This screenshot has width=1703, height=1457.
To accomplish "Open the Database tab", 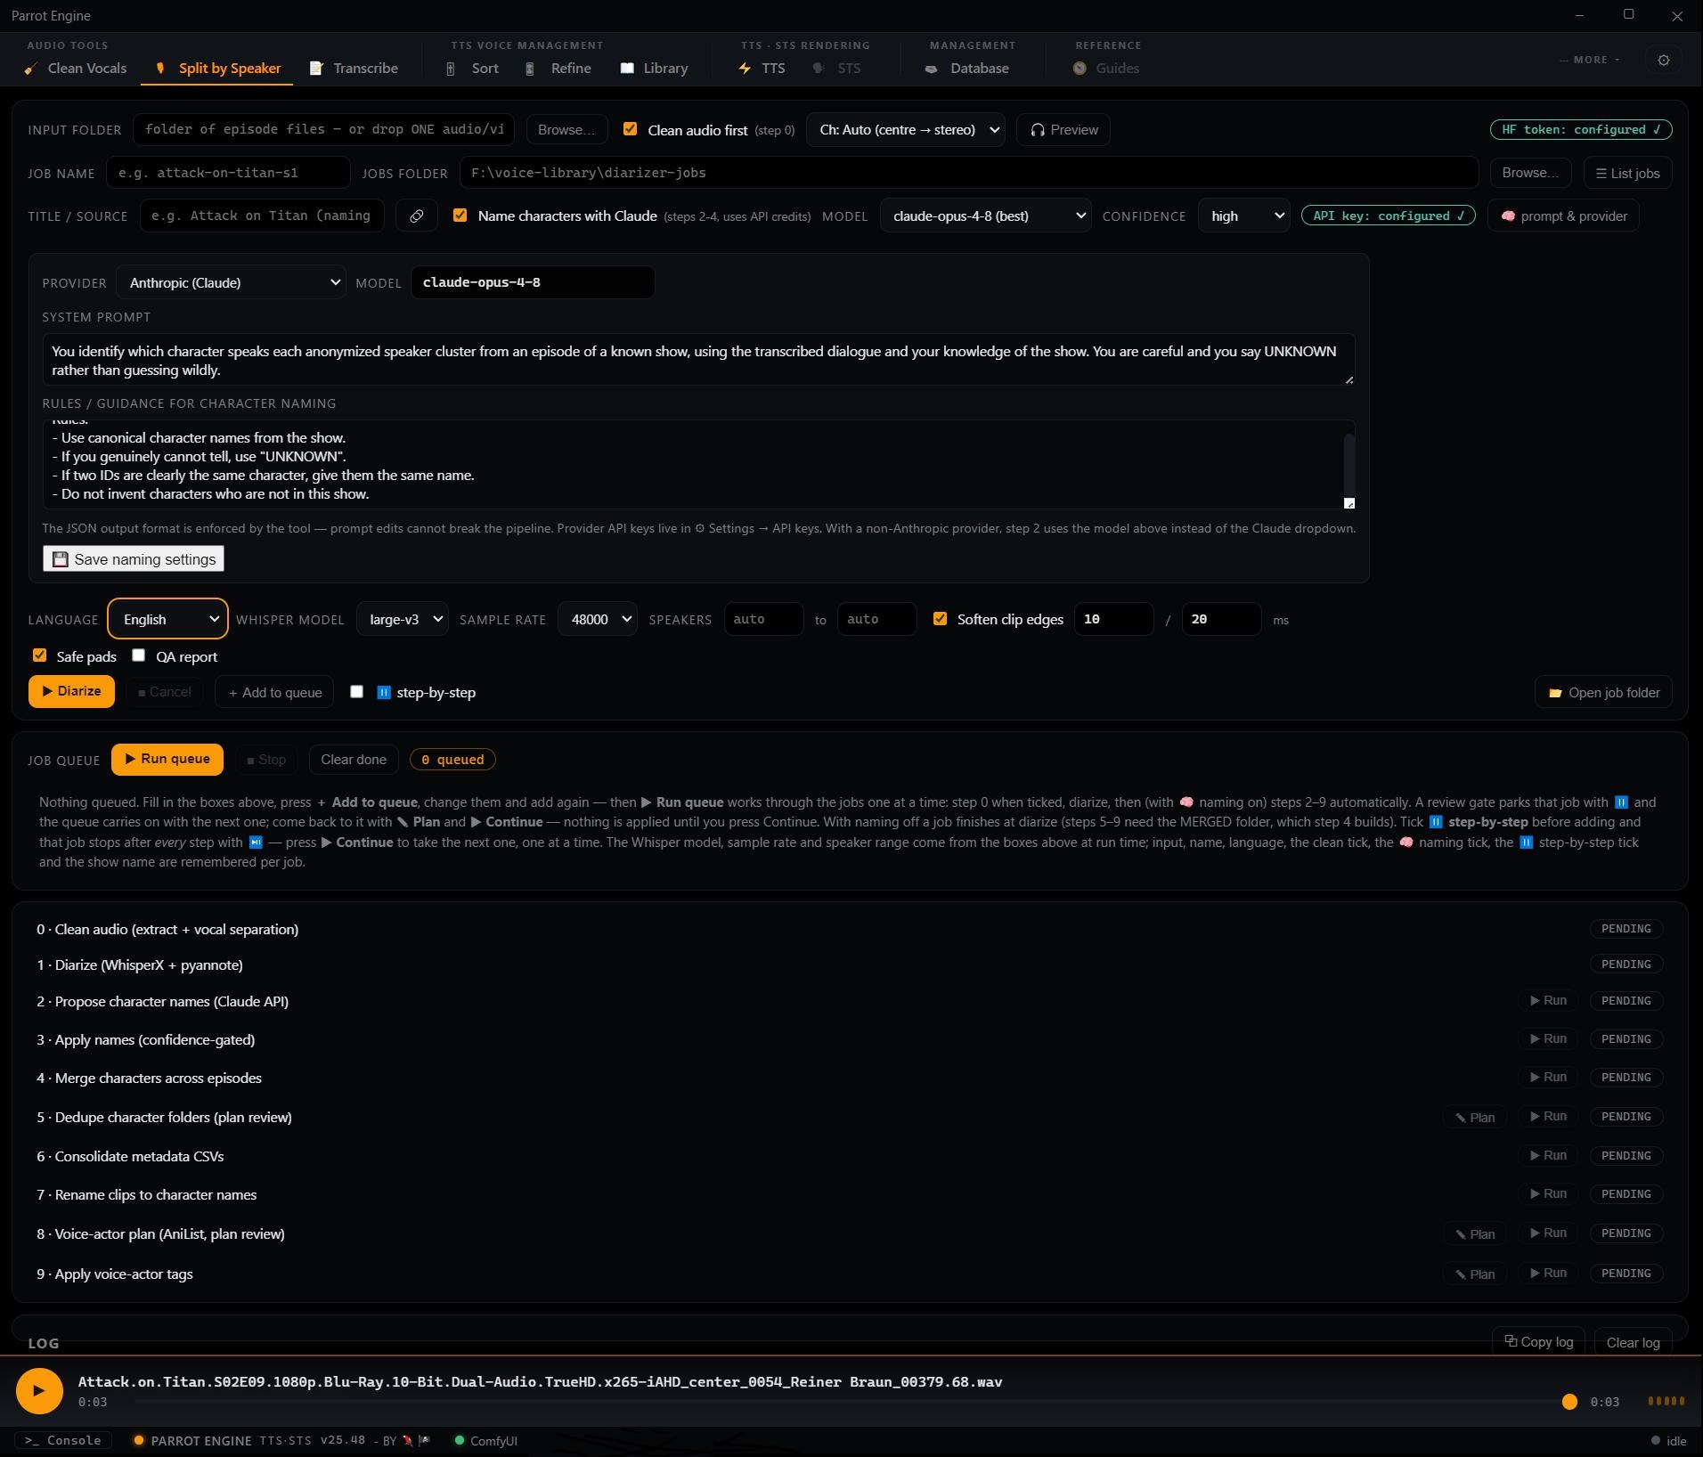I will coord(967,69).
